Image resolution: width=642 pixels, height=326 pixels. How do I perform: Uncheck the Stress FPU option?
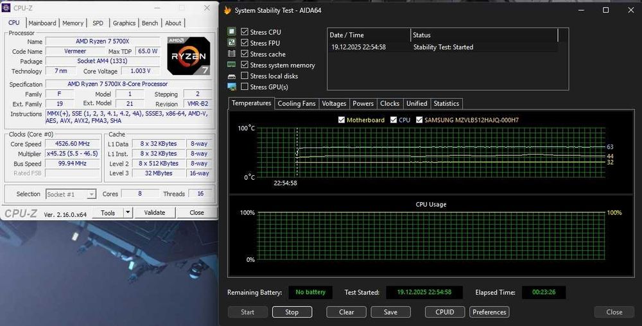click(245, 42)
